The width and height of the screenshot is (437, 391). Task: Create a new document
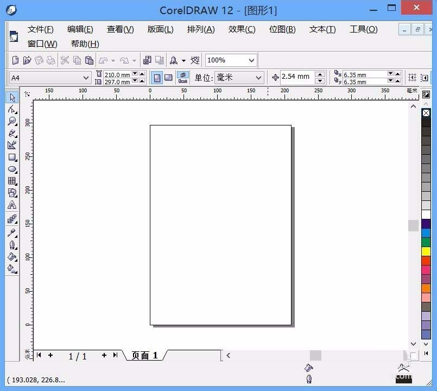click(15, 60)
